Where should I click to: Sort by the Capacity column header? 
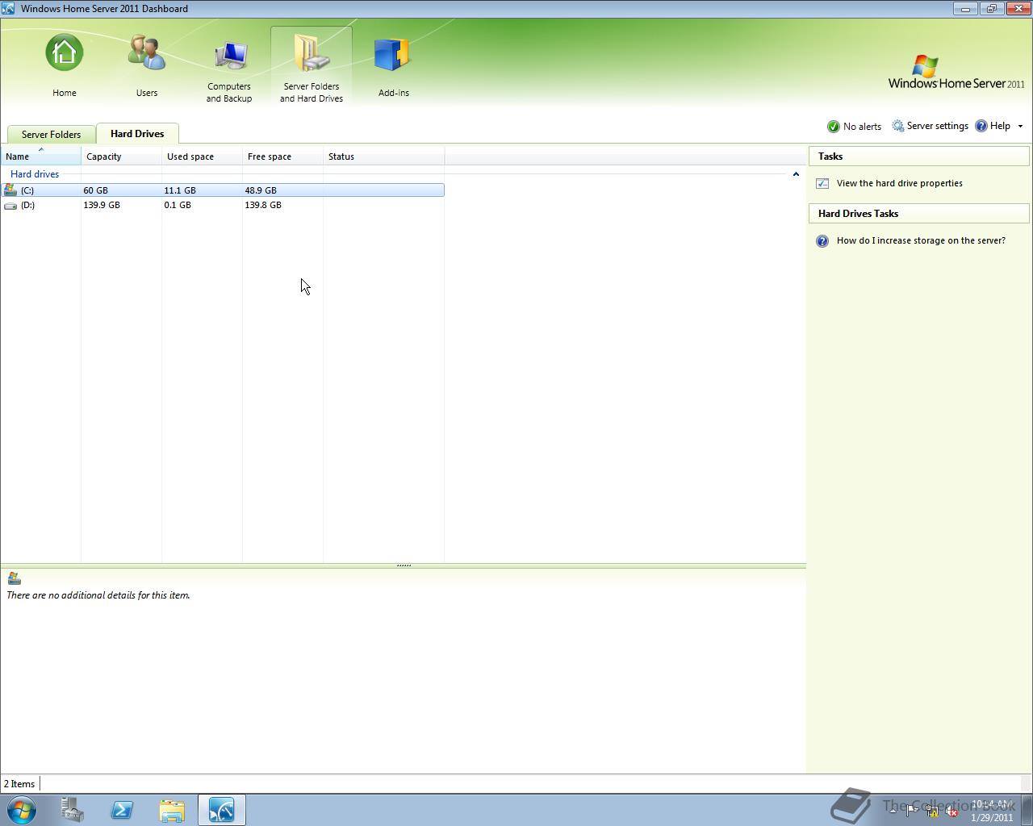point(121,156)
